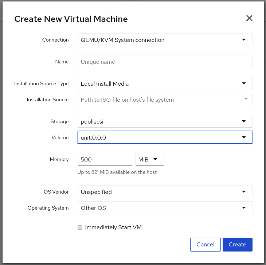Image resolution: width=266 pixels, height=265 pixels.
Task: Click the 'Immediately Start VM' label text
Action: [113, 227]
